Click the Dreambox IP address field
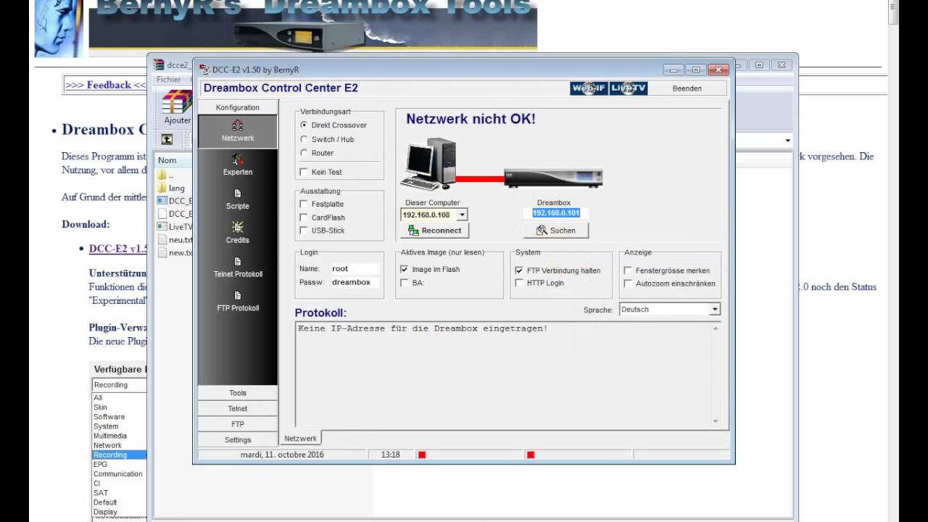Image resolution: width=928 pixels, height=522 pixels. click(x=556, y=213)
